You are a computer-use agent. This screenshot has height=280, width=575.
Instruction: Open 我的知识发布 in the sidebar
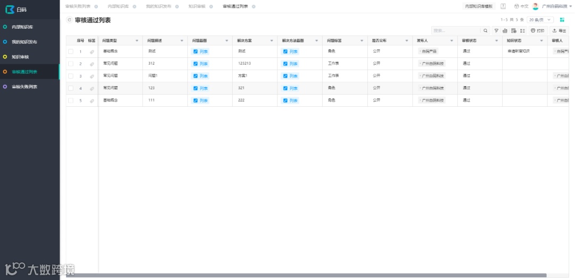click(x=30, y=42)
